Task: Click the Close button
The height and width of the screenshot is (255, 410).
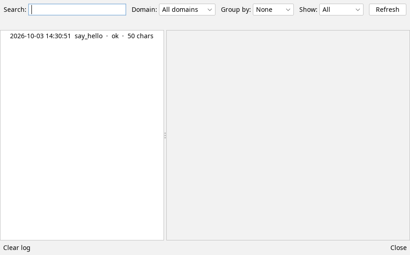Action: pyautogui.click(x=398, y=248)
